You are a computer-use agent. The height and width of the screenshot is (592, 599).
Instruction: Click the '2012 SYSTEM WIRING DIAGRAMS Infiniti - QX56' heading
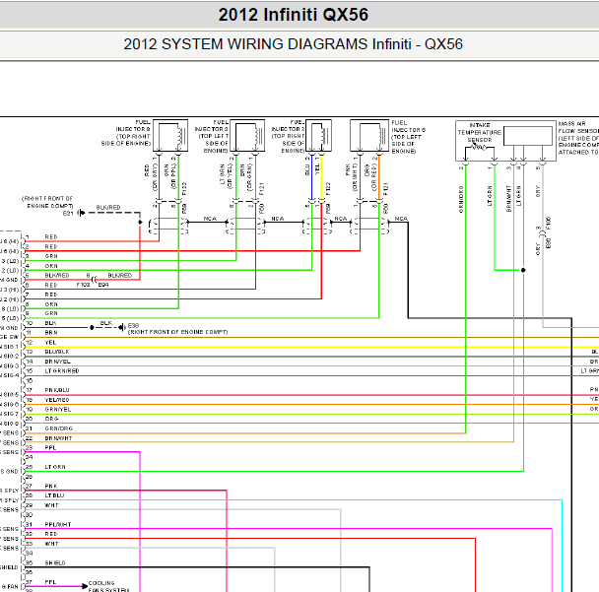[x=293, y=44]
